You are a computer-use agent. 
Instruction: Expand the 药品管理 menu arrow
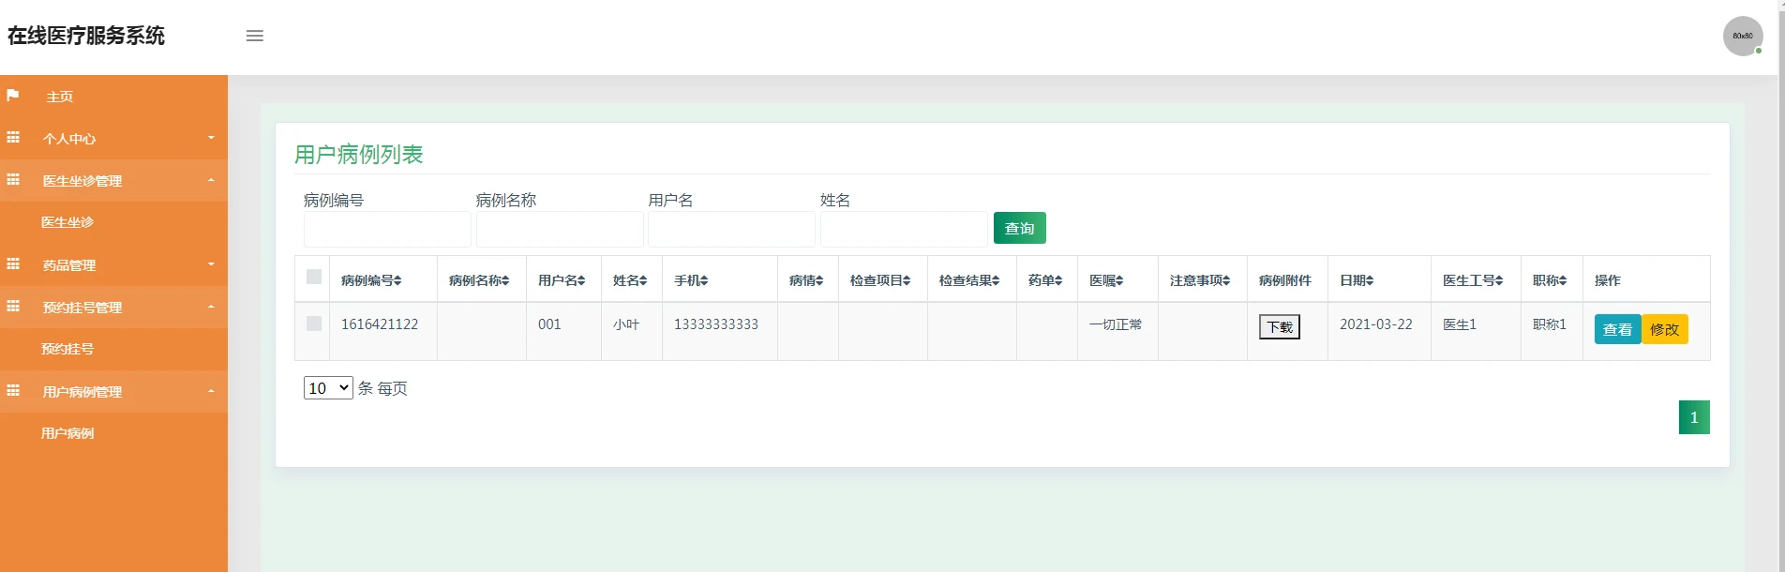tap(211, 264)
